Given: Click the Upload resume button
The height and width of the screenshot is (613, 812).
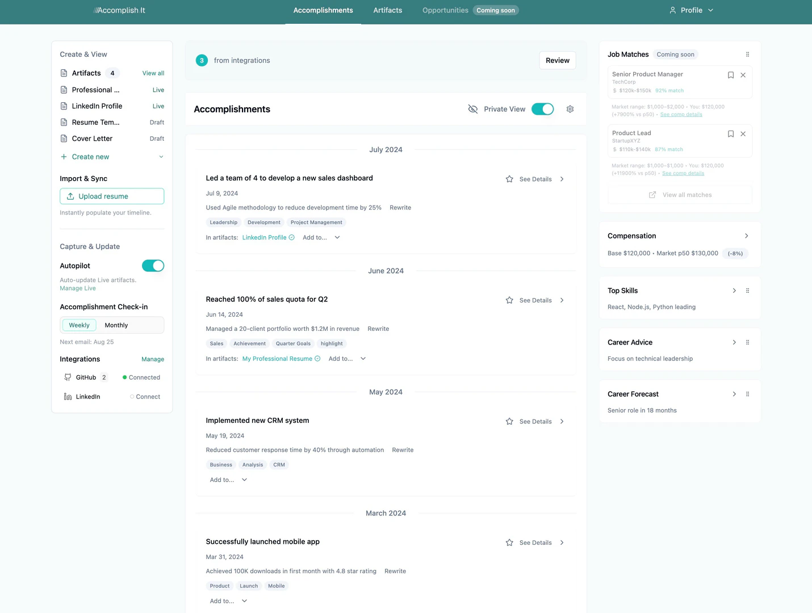Looking at the screenshot, I should 112,196.
